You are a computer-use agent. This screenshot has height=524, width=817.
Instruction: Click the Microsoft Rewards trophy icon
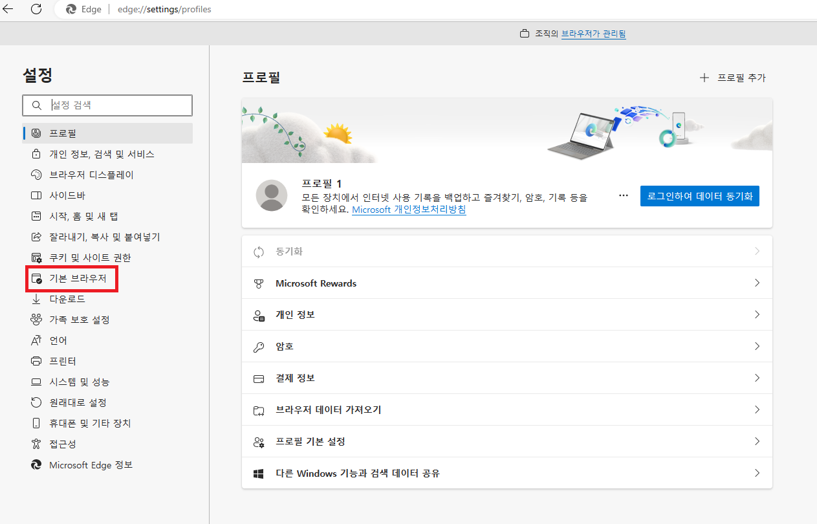pyautogui.click(x=259, y=283)
